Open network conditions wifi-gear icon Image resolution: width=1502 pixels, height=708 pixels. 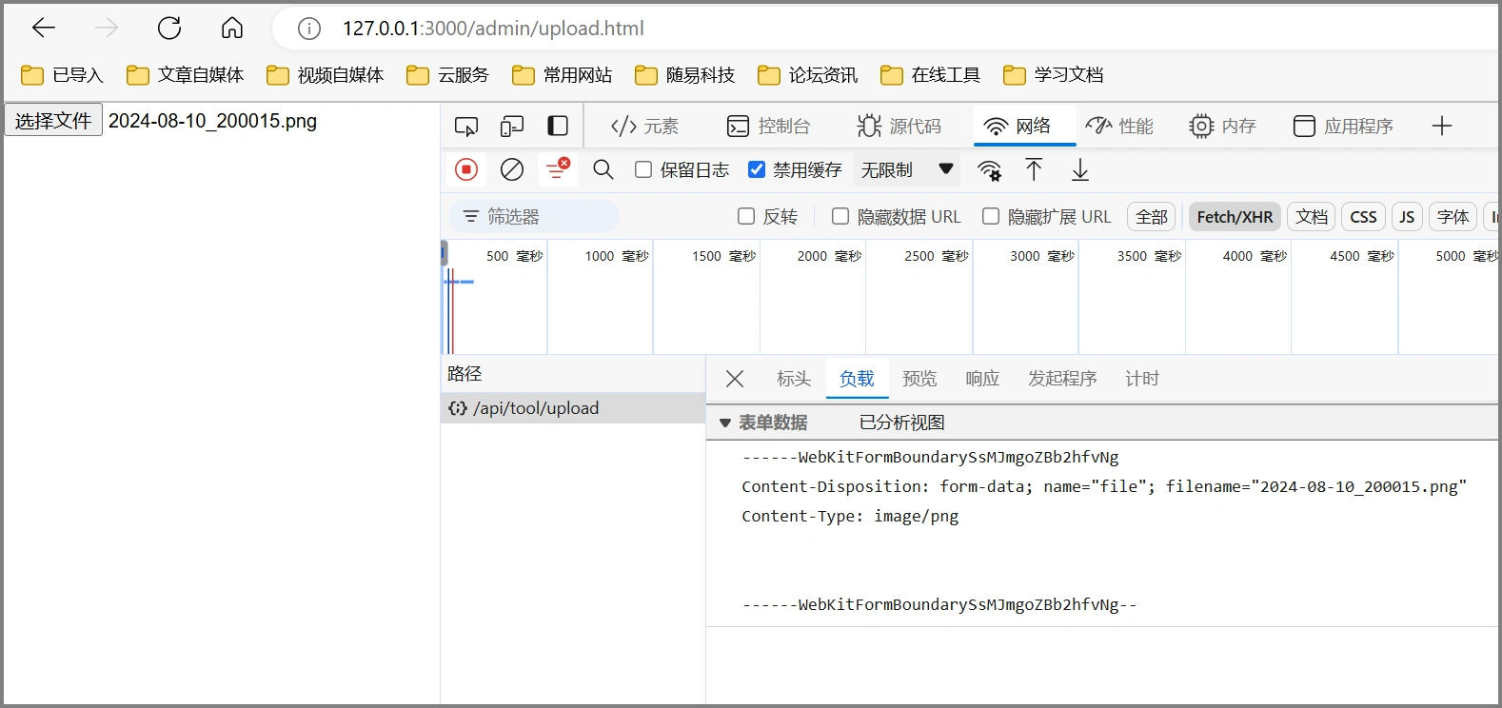[x=990, y=170]
